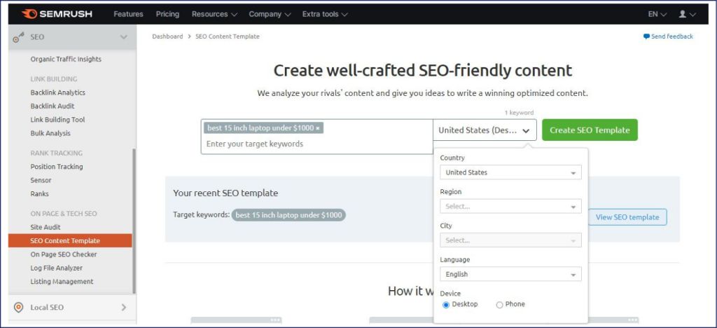Viewport: 717px width, 328px height.
Task: Open On Page SEO Checker
Action: click(x=64, y=254)
